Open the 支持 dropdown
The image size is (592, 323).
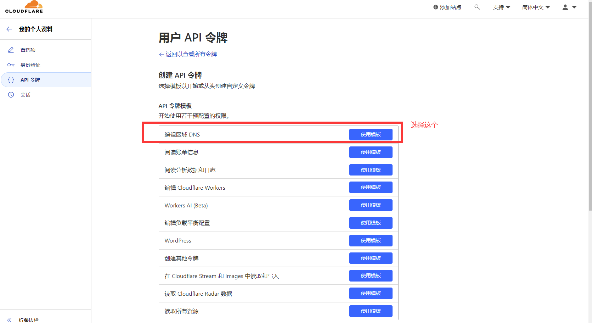[502, 7]
